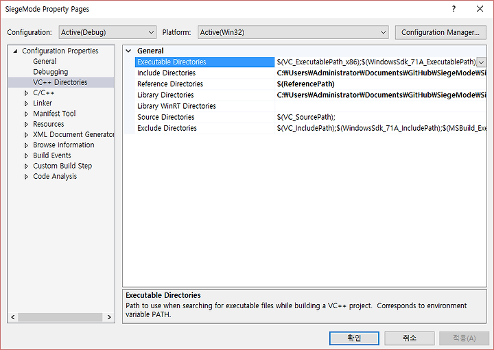Select the Executable Directories property row
Viewport: 494px width, 350px height.
(204, 62)
